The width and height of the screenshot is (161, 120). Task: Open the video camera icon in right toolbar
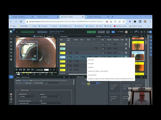151,40
